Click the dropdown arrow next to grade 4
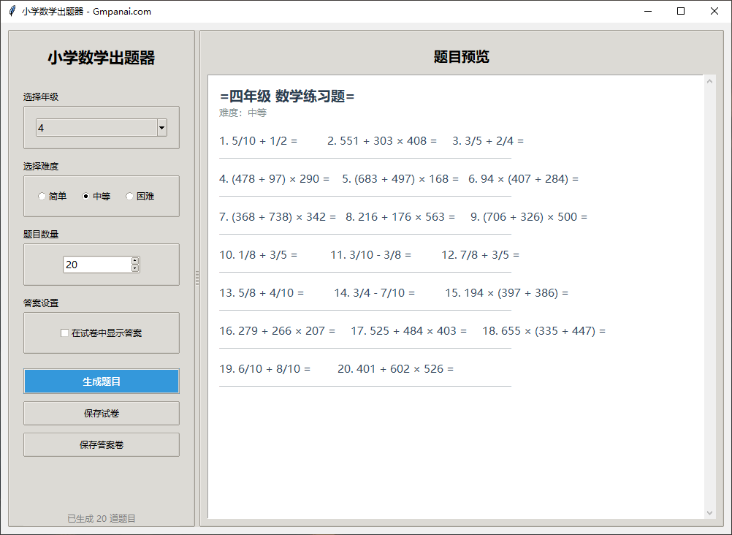The image size is (732, 535). coord(161,126)
